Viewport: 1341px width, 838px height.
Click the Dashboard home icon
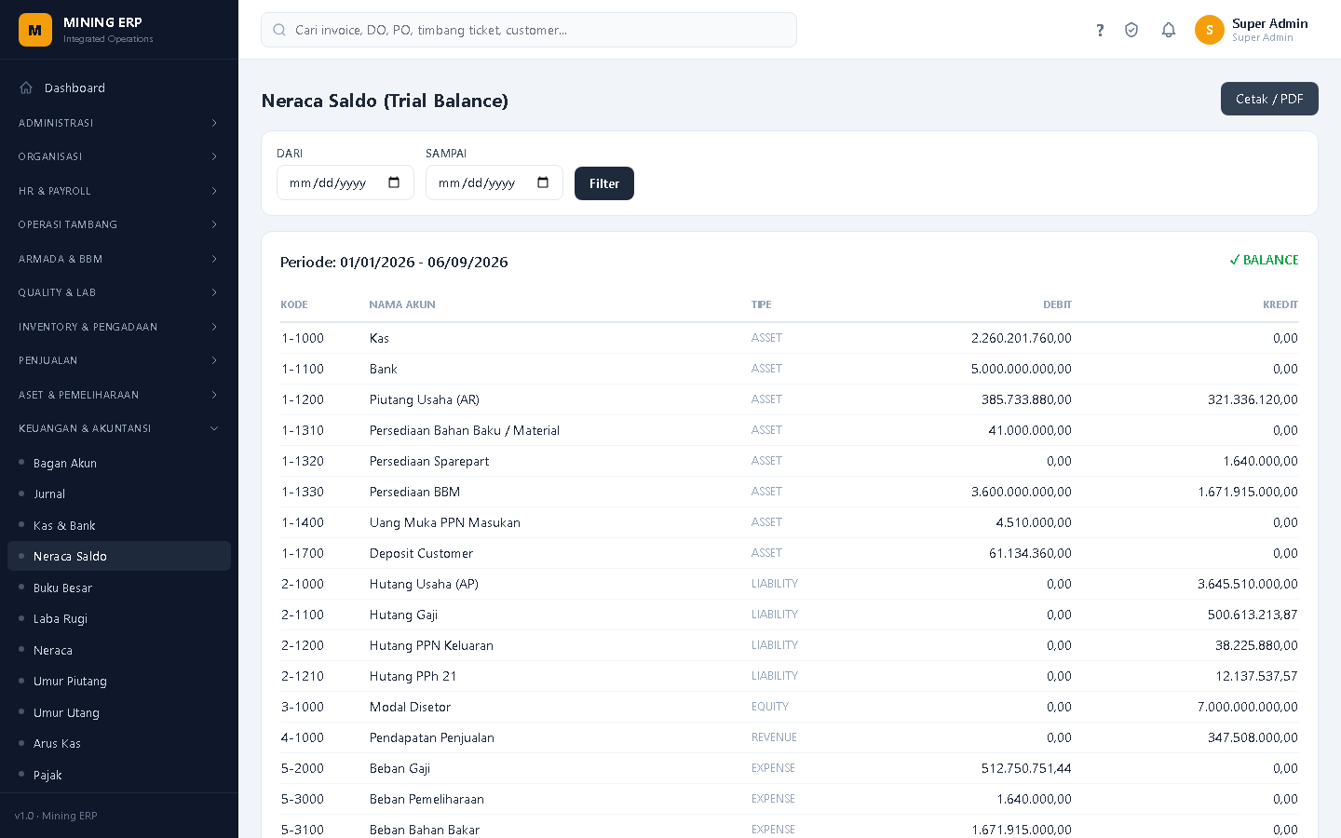coord(26,88)
